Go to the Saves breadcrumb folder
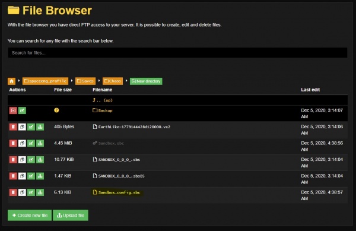Viewport: 356px width, 231px height. point(85,81)
